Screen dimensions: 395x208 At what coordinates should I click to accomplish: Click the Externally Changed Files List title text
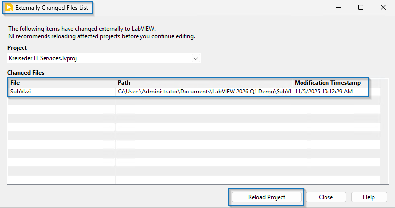pyautogui.click(x=52, y=8)
